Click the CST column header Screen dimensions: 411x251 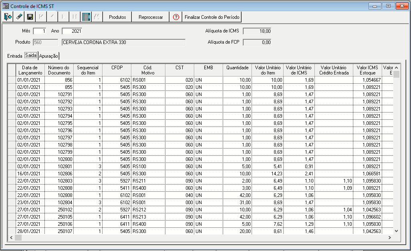pos(179,70)
